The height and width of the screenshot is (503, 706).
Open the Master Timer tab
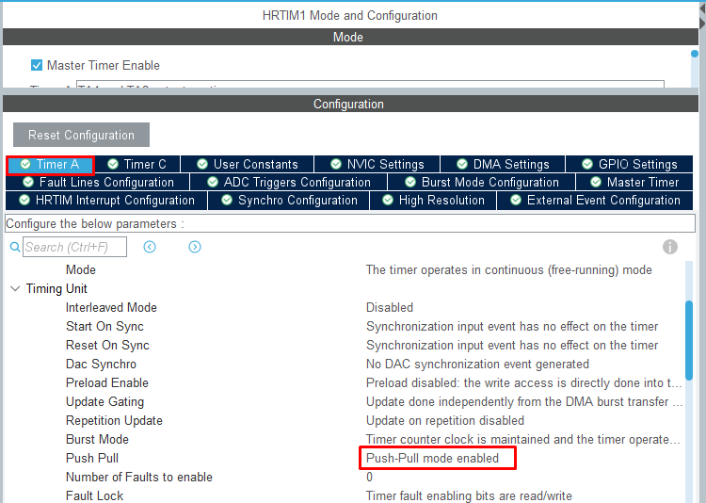pyautogui.click(x=634, y=182)
